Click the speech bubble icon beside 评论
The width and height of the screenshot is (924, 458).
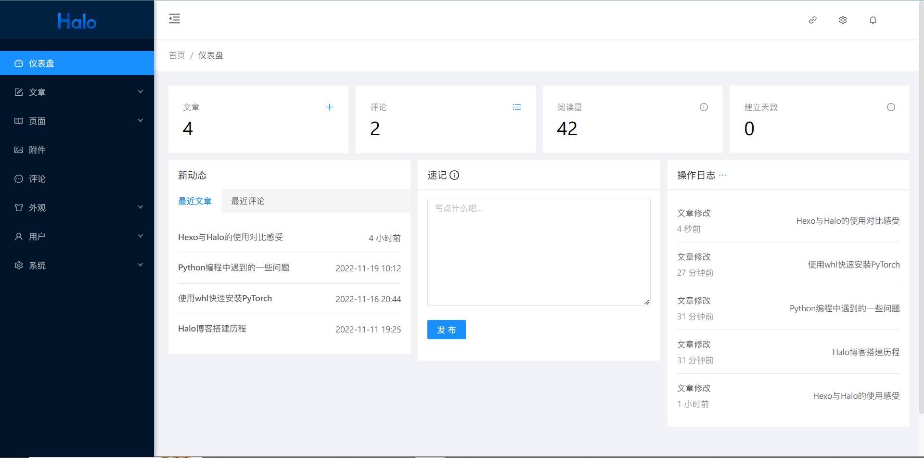[x=19, y=179]
